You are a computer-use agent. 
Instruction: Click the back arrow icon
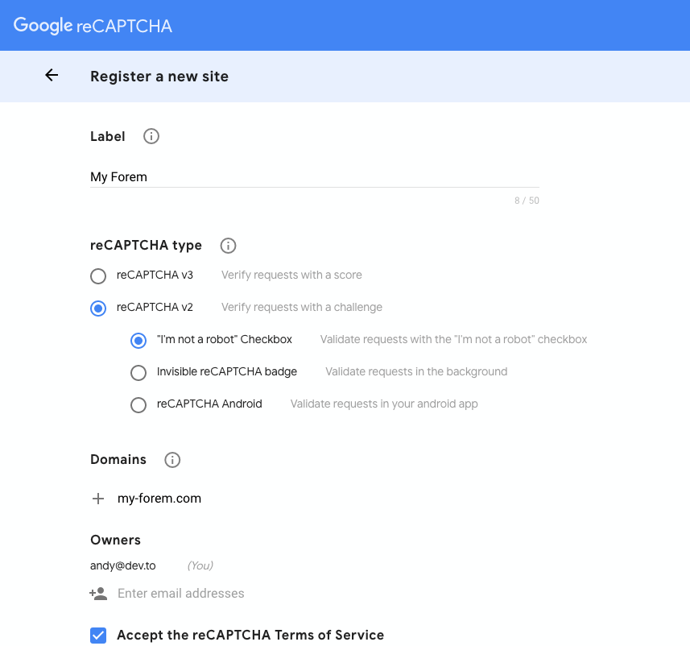click(x=52, y=76)
